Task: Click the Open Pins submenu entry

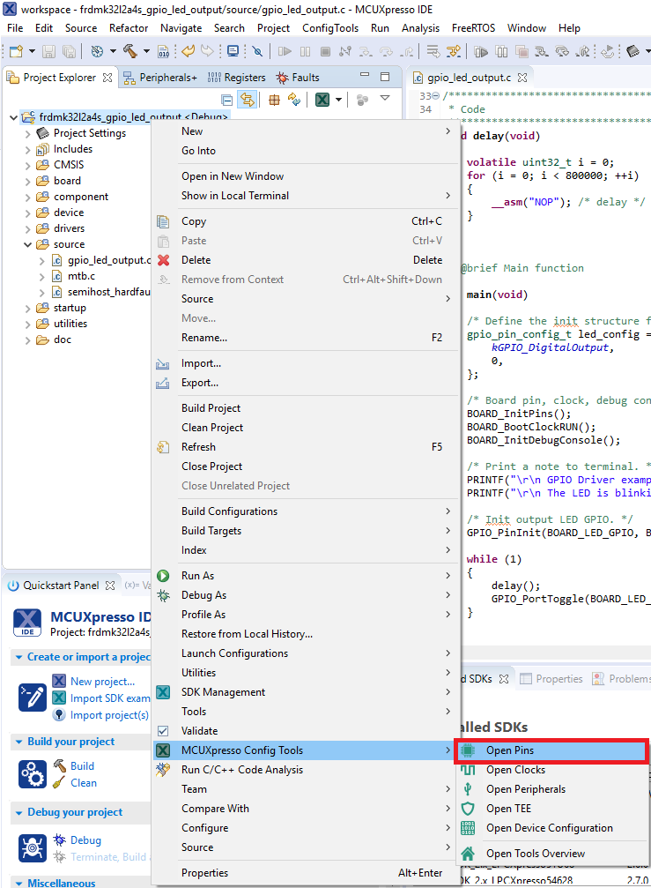Action: 509,750
